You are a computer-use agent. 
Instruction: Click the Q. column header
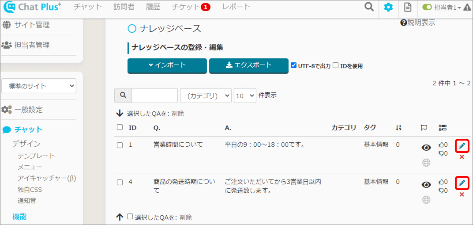(x=157, y=128)
